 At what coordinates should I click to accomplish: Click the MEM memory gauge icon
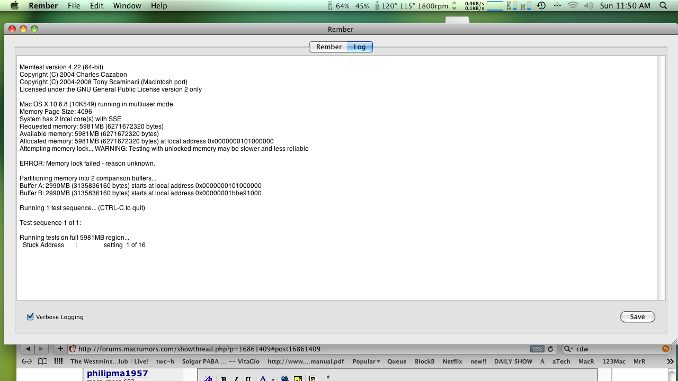(512, 6)
